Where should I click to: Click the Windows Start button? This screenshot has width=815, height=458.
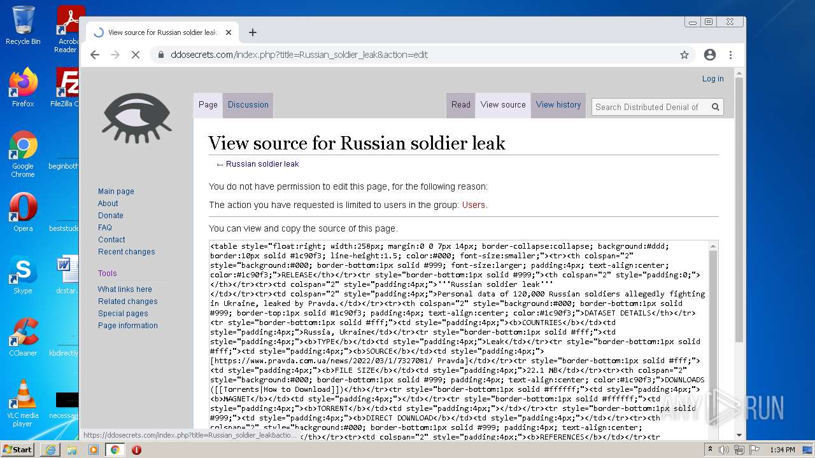17,449
